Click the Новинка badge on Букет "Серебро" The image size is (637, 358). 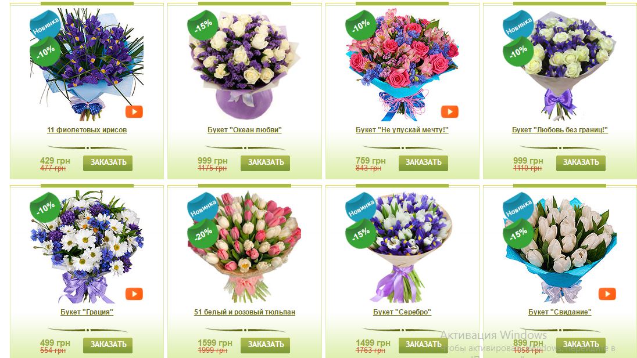(x=360, y=207)
